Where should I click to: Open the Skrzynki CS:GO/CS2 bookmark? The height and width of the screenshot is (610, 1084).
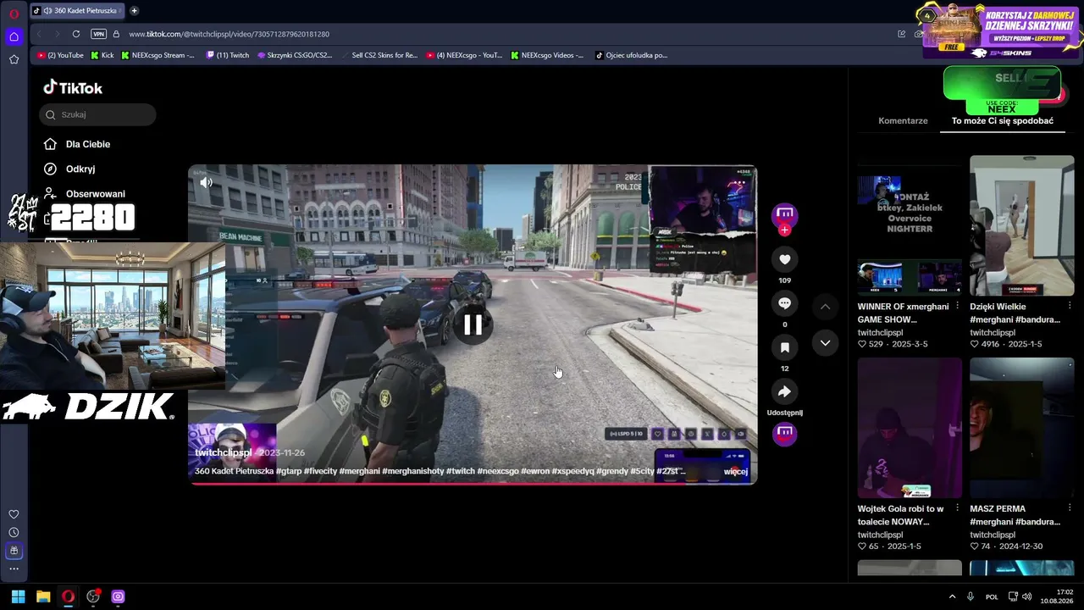pyautogui.click(x=295, y=55)
